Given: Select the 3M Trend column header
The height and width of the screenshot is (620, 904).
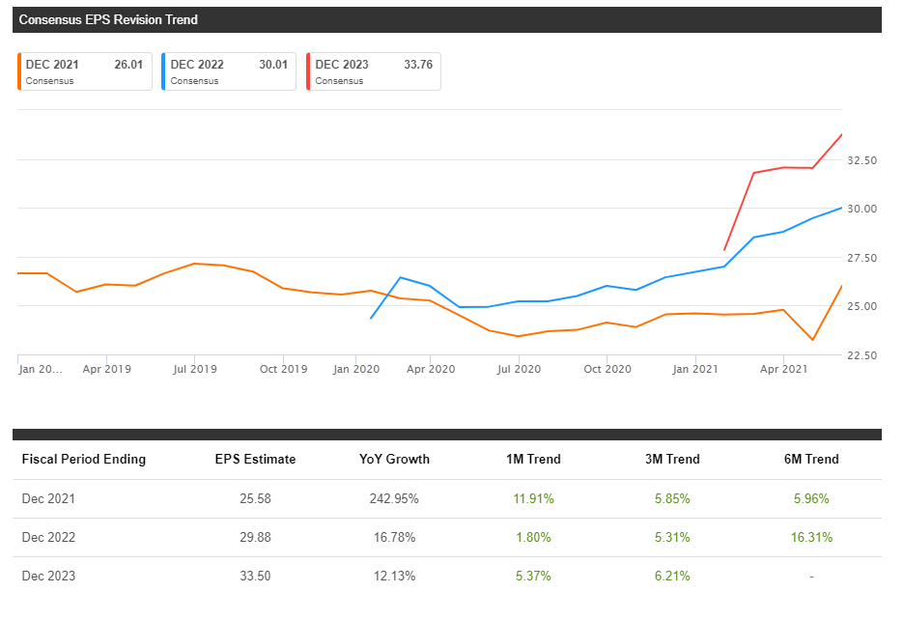Looking at the screenshot, I should tap(671, 460).
